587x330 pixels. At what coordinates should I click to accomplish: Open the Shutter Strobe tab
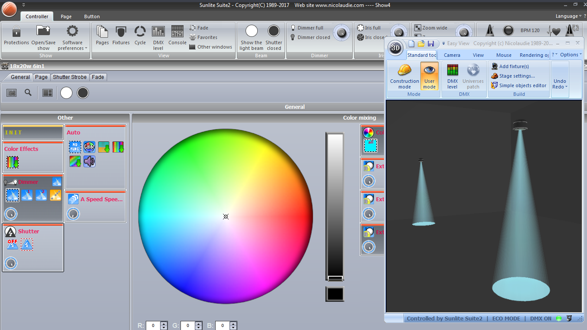[x=70, y=77]
